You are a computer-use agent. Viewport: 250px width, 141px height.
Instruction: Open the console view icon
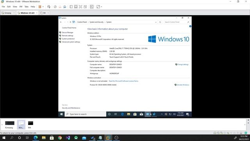(x=92, y=7)
